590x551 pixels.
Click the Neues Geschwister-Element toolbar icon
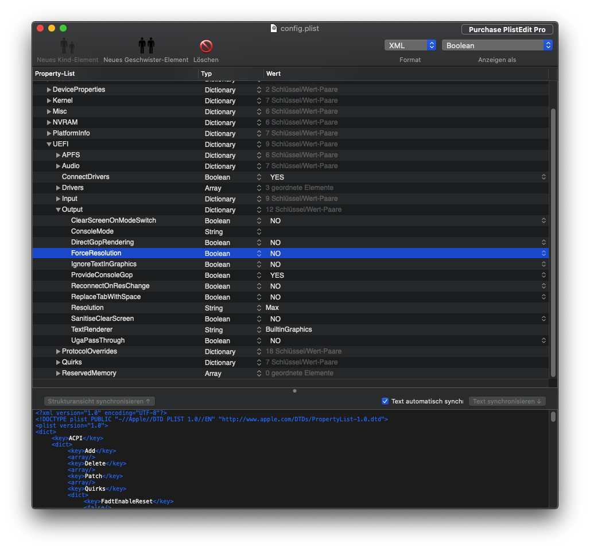(x=146, y=45)
